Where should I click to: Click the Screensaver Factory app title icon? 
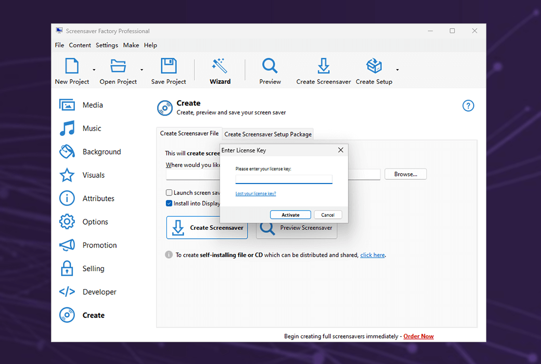pyautogui.click(x=59, y=31)
